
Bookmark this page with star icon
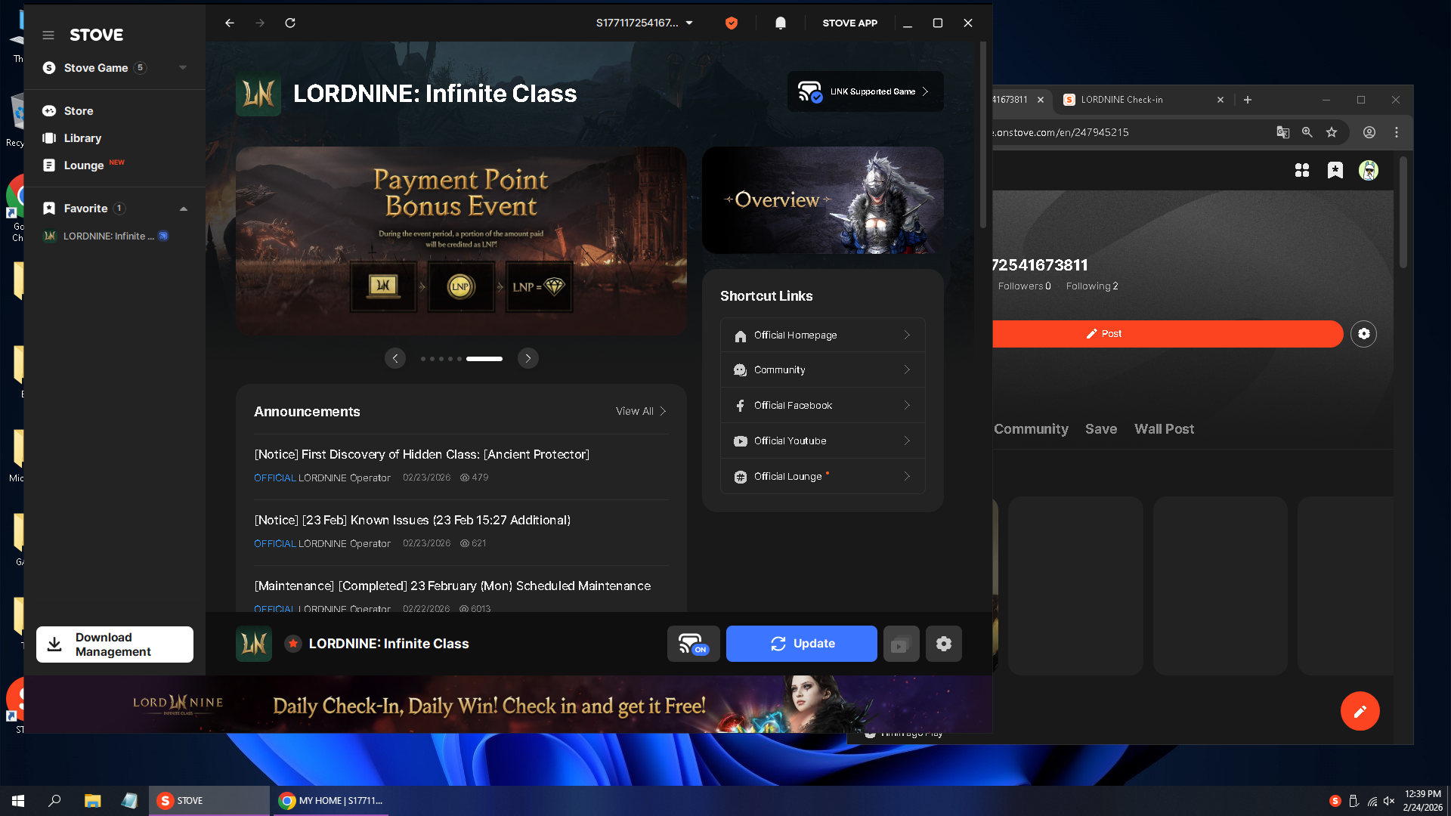(x=1332, y=132)
